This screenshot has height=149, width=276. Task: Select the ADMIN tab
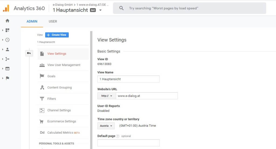(x=32, y=21)
